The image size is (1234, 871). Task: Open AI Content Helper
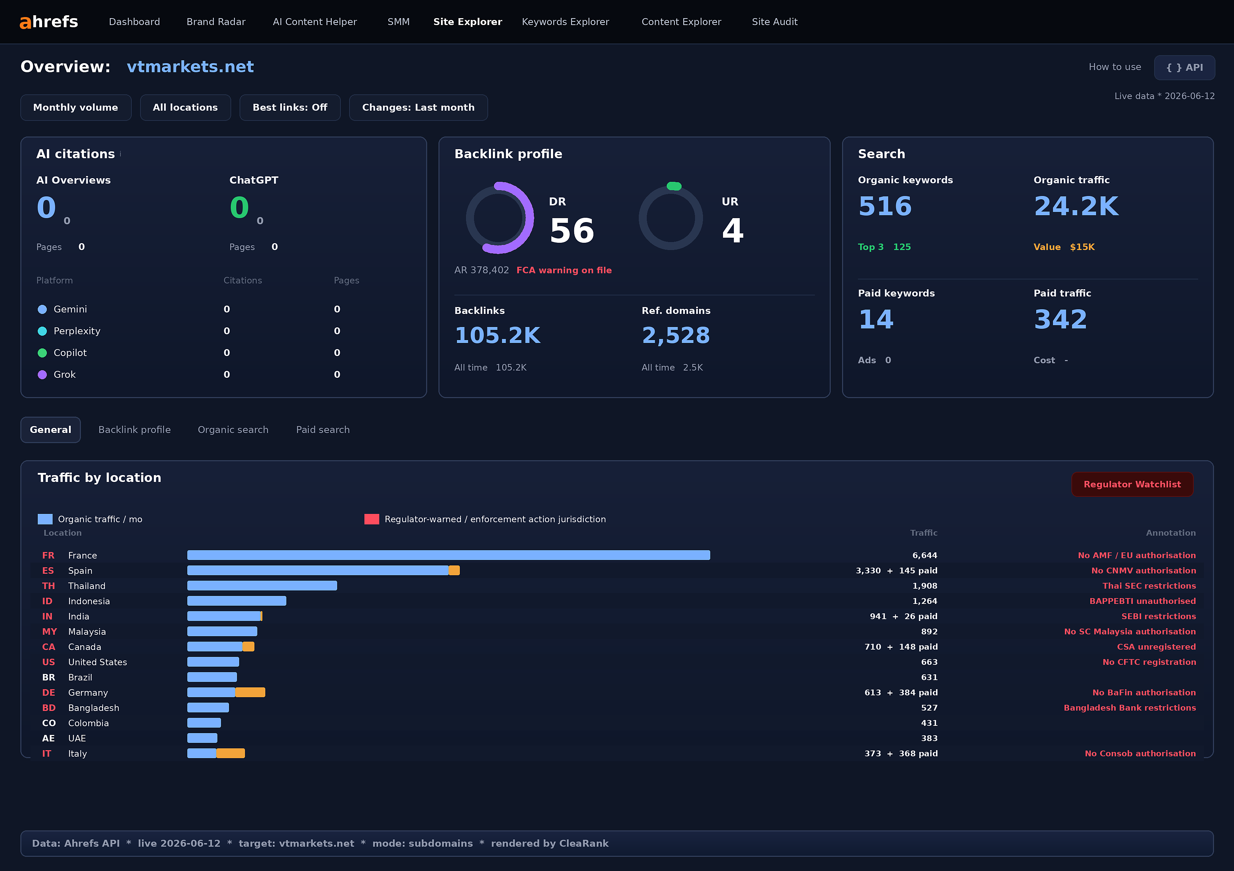[x=315, y=22]
